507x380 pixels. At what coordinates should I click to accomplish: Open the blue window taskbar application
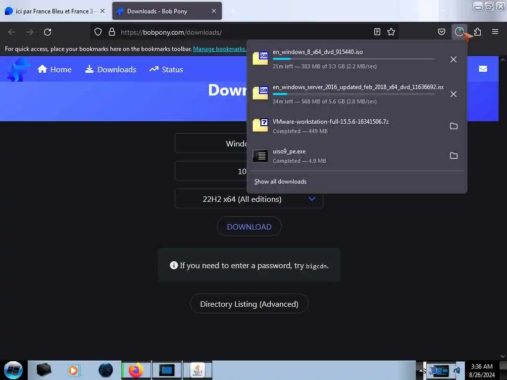[x=166, y=370]
